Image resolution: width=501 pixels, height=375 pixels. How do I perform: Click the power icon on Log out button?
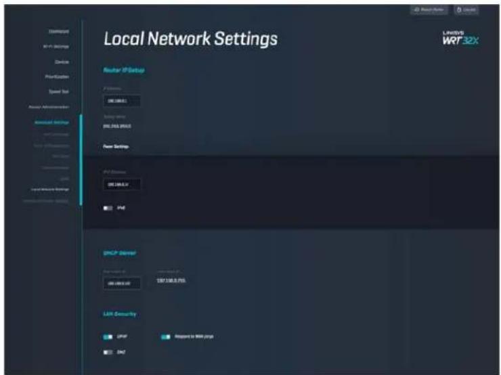[459, 10]
